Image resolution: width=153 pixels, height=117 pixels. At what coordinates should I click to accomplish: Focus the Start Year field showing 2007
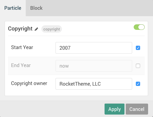coord(94,48)
